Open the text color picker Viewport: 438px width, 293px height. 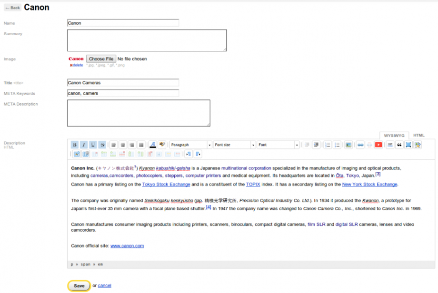(153, 145)
